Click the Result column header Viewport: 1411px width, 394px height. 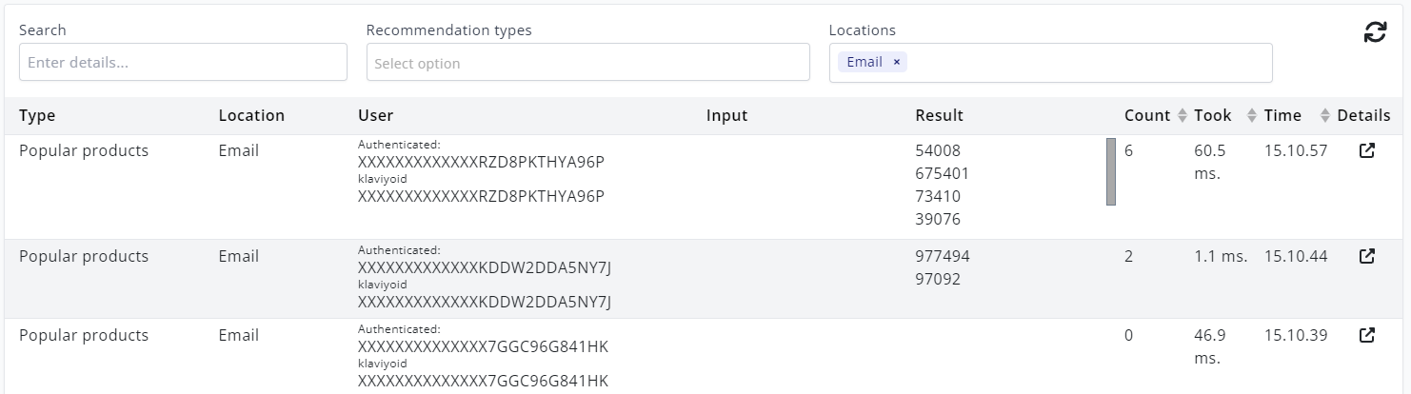click(x=939, y=115)
